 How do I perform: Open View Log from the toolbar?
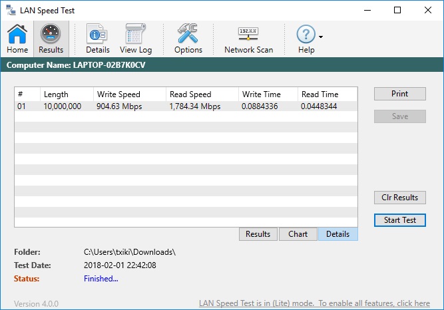[136, 39]
